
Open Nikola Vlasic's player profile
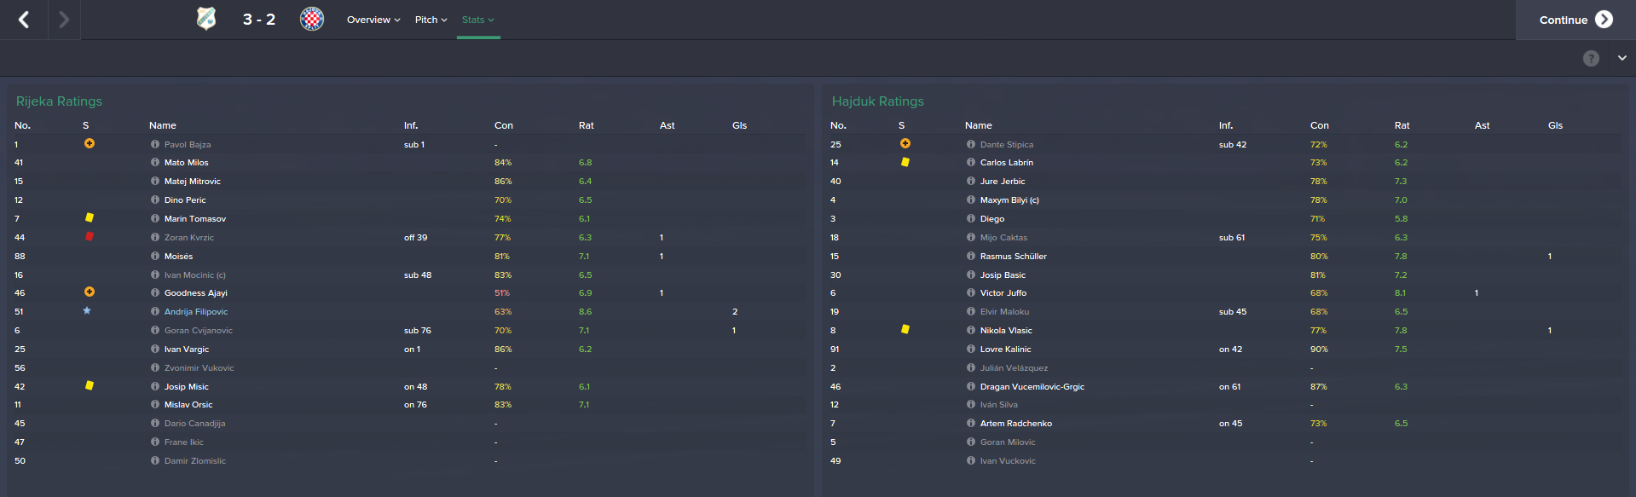(1006, 331)
